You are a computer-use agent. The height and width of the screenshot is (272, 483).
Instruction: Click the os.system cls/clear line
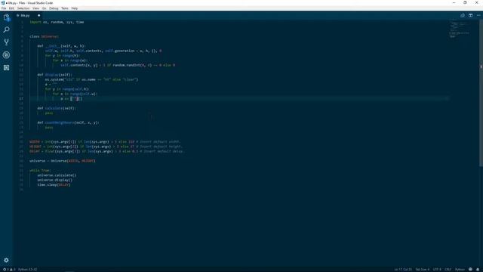point(91,79)
